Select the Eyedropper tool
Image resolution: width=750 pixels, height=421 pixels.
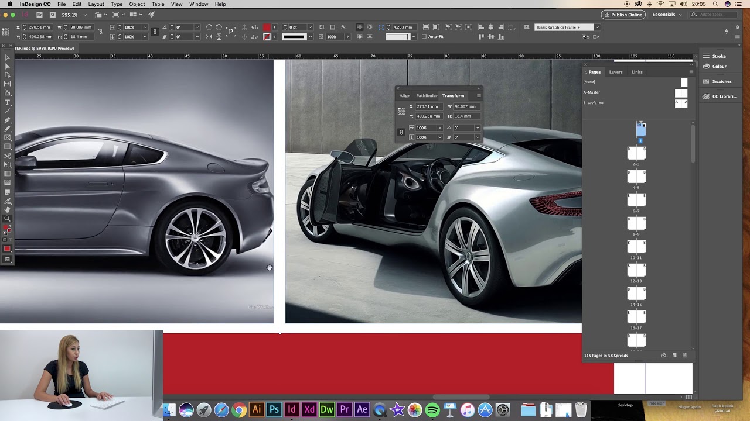(7, 201)
